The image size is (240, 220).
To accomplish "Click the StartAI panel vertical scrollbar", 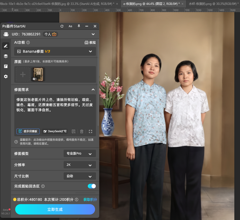I will (98, 83).
